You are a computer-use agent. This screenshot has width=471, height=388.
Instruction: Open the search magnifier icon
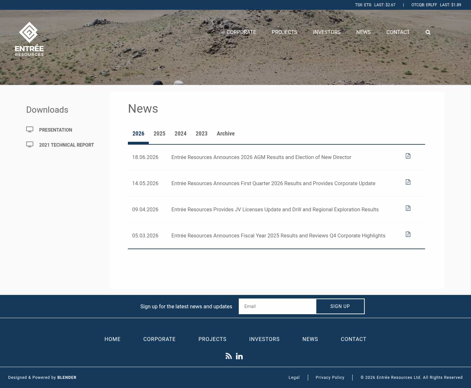428,32
